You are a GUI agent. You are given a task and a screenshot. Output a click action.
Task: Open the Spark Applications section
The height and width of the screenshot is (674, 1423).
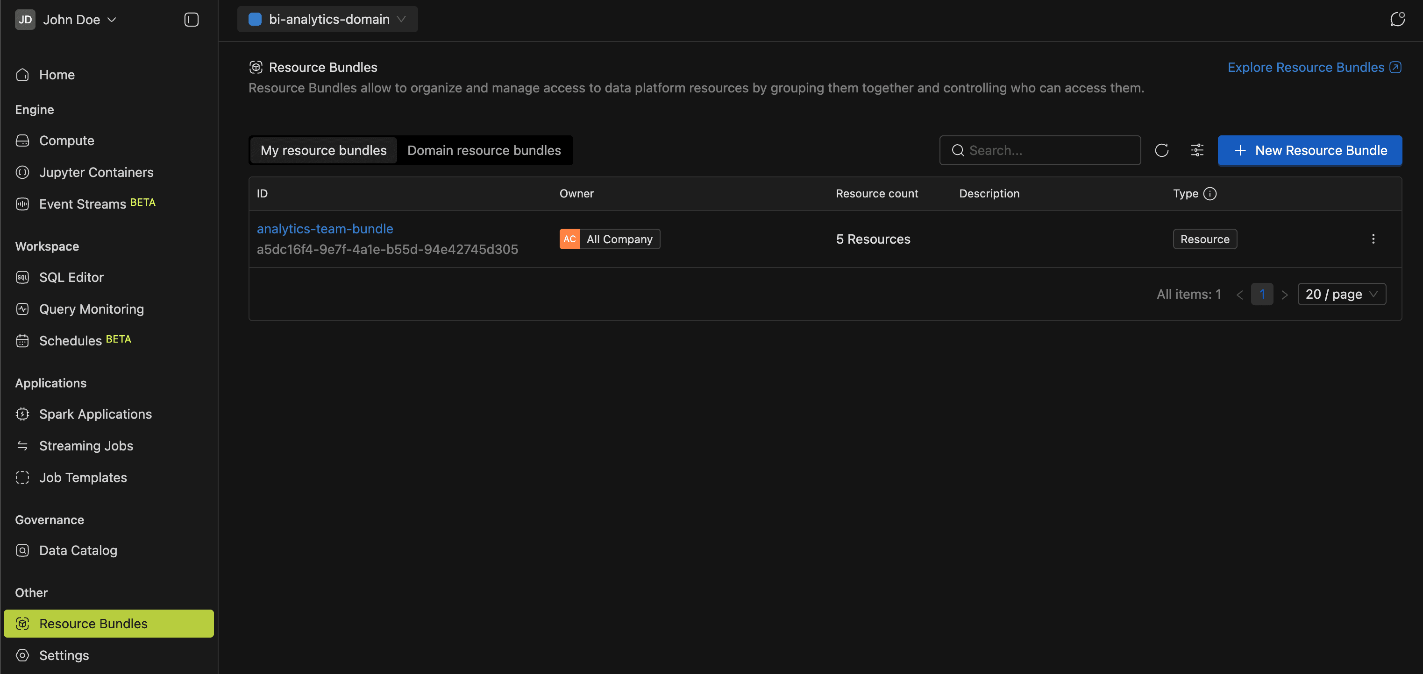95,414
